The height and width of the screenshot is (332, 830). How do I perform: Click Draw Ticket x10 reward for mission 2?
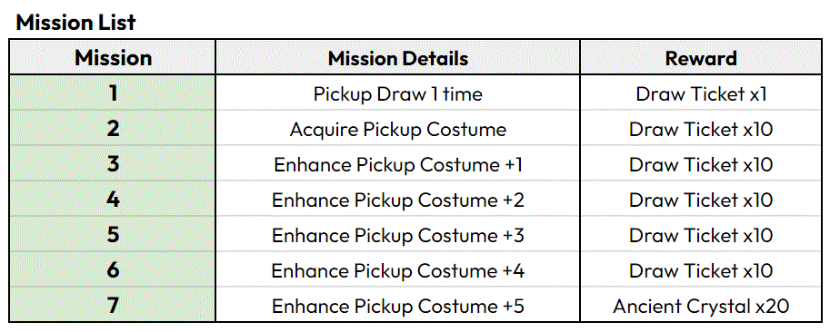tap(701, 129)
